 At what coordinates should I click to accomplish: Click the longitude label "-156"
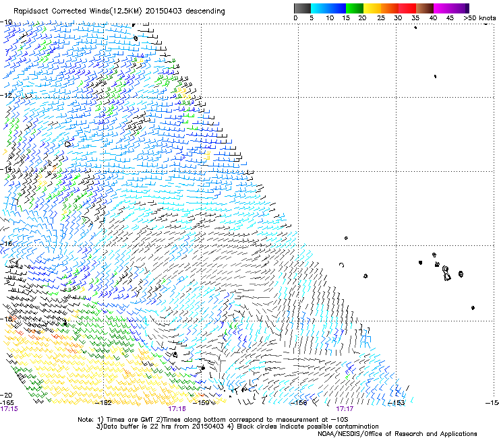coord(299,403)
